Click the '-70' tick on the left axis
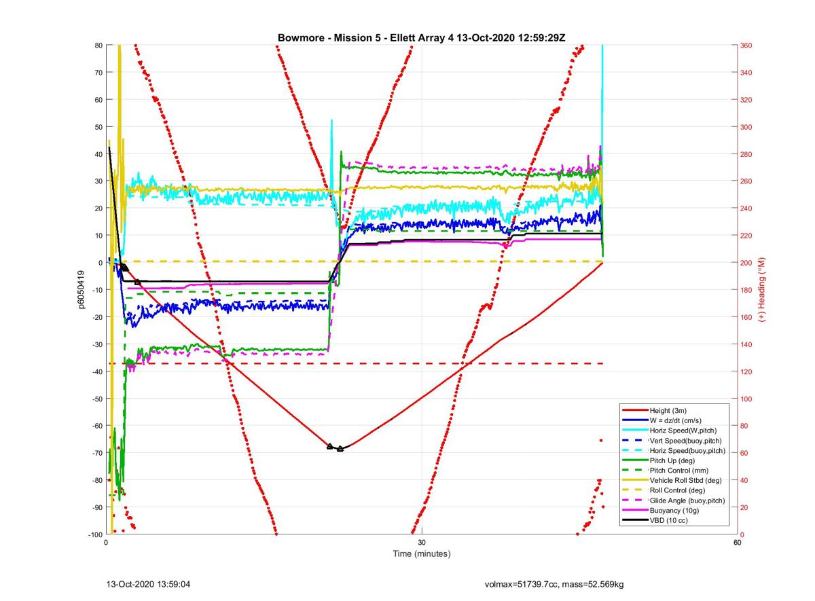The width and height of the screenshot is (815, 601). coord(96,453)
